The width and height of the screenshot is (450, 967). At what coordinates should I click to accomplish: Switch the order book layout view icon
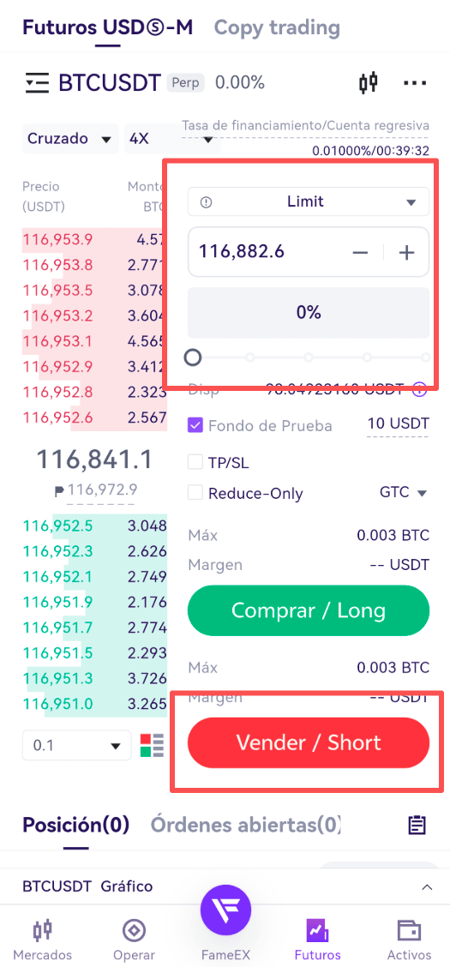point(153,746)
